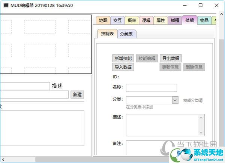Click the horizontal scrollbar left arrow
The width and height of the screenshot is (225, 163).
[3, 160]
